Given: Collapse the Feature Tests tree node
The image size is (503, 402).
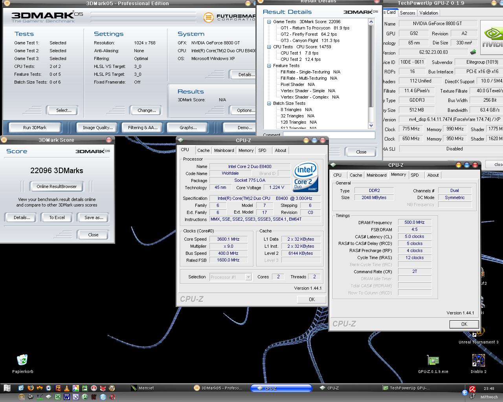Looking at the screenshot, I should coord(269,66).
